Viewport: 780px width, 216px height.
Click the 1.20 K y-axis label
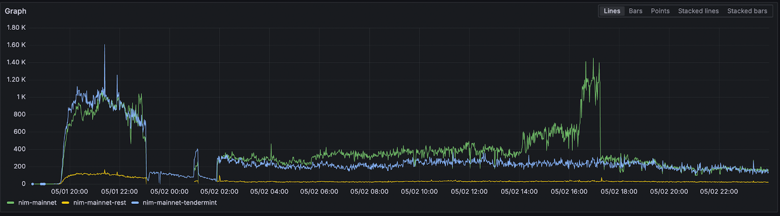[16, 79]
